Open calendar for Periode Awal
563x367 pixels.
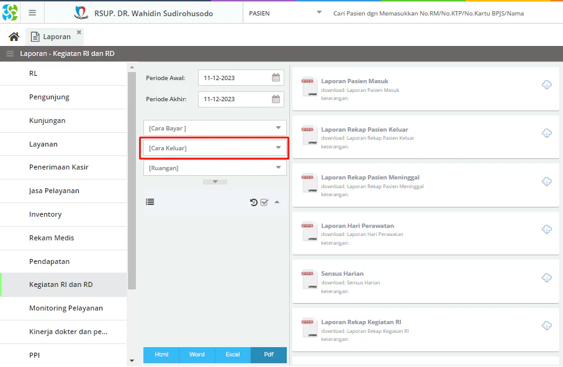[x=276, y=78]
